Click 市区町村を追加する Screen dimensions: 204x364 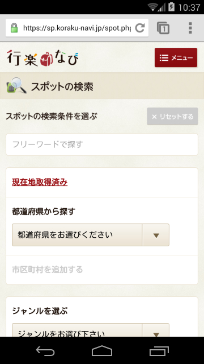[48, 270]
